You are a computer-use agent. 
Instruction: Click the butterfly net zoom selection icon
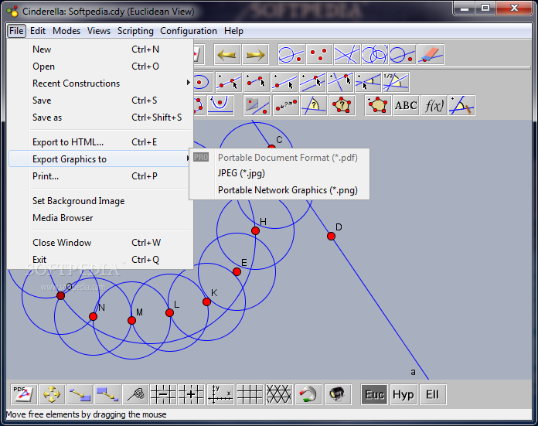(x=135, y=394)
